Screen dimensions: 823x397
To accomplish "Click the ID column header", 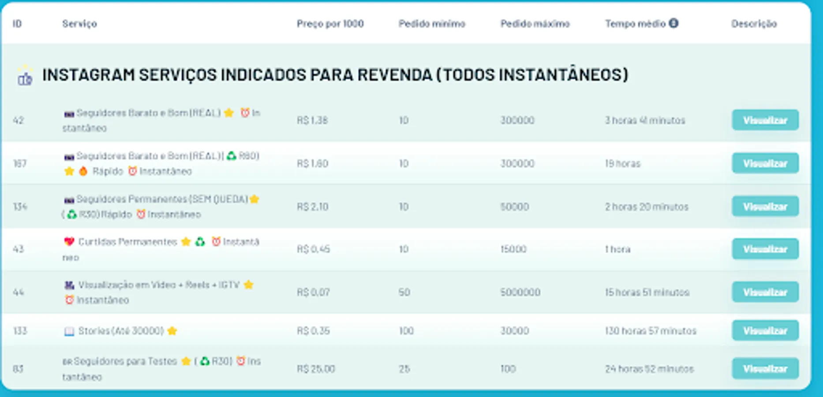I will 17,23.
